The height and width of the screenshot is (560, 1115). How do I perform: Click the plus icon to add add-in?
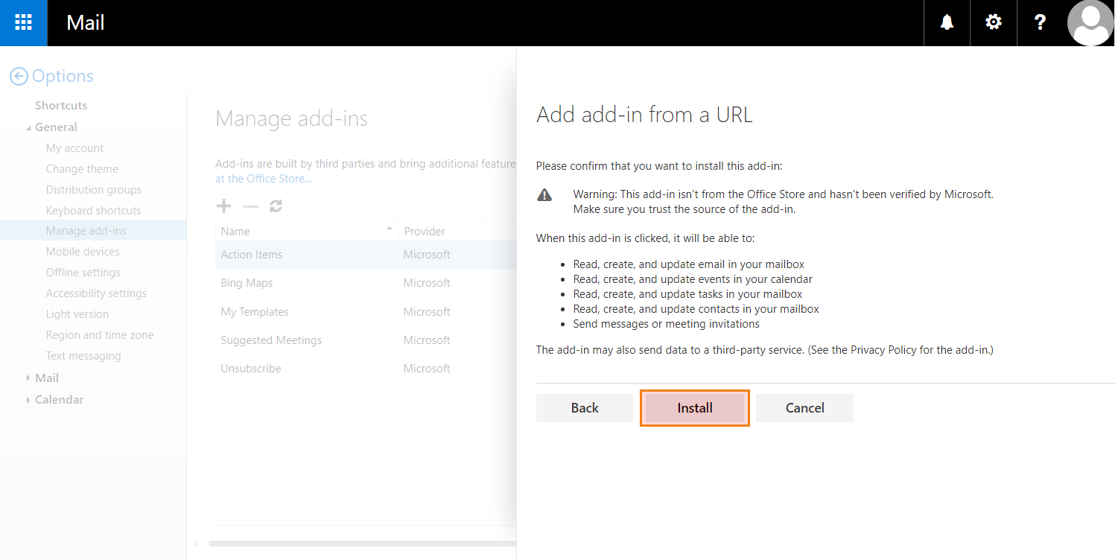pos(223,206)
